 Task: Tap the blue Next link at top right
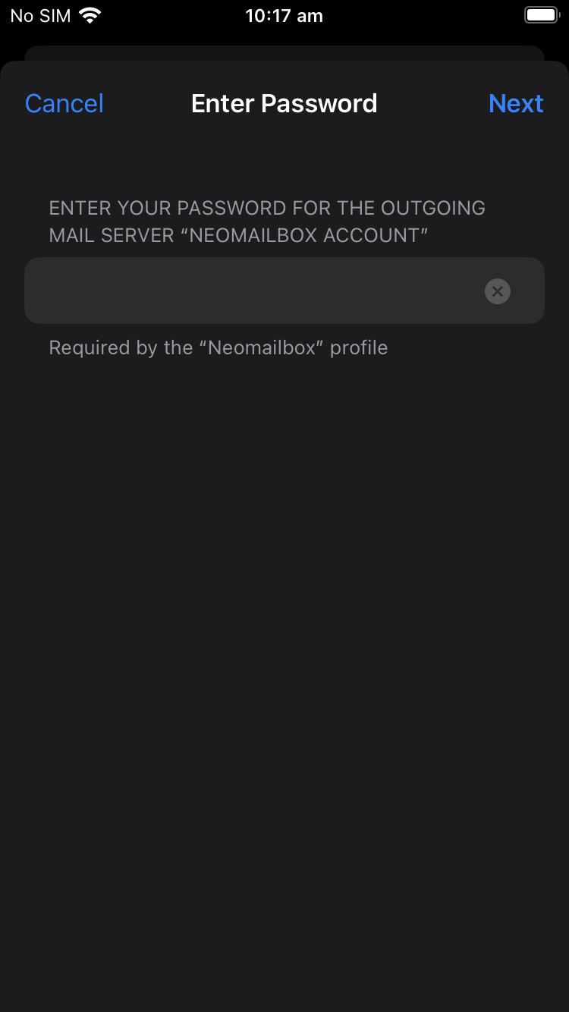click(x=516, y=103)
